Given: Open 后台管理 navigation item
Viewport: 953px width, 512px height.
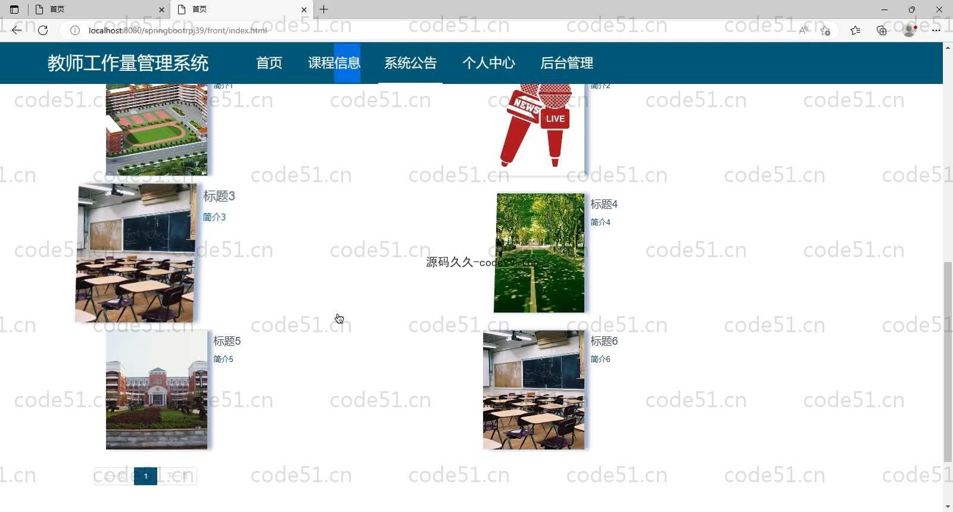Looking at the screenshot, I should tap(566, 63).
